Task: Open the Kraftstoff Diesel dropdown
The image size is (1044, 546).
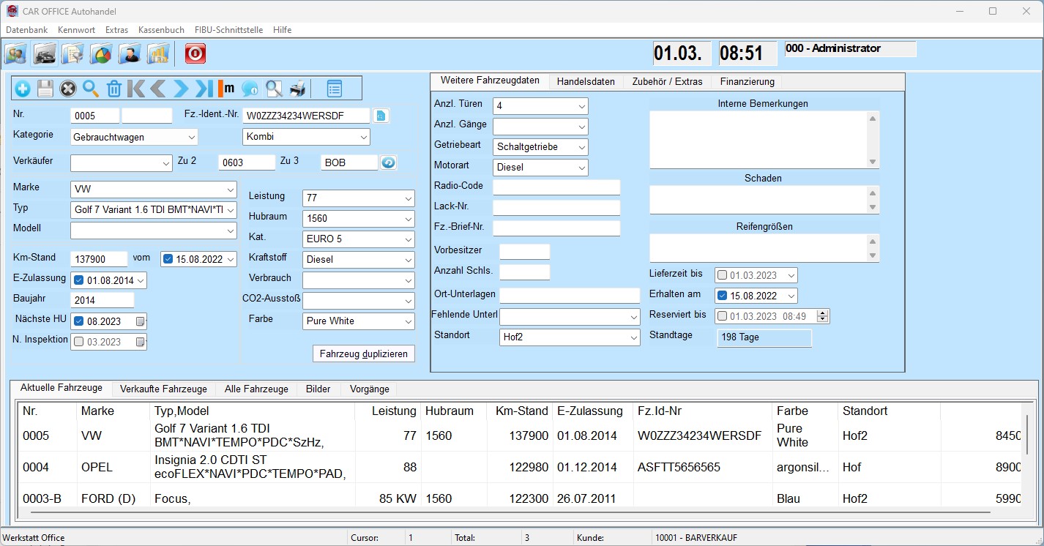Action: [359, 260]
